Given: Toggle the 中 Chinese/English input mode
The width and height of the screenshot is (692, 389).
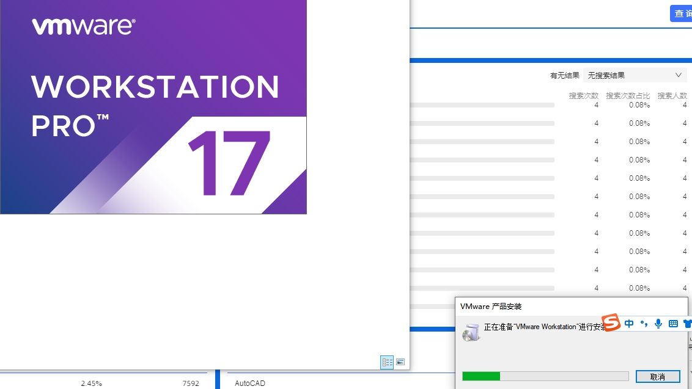Looking at the screenshot, I should tap(629, 324).
